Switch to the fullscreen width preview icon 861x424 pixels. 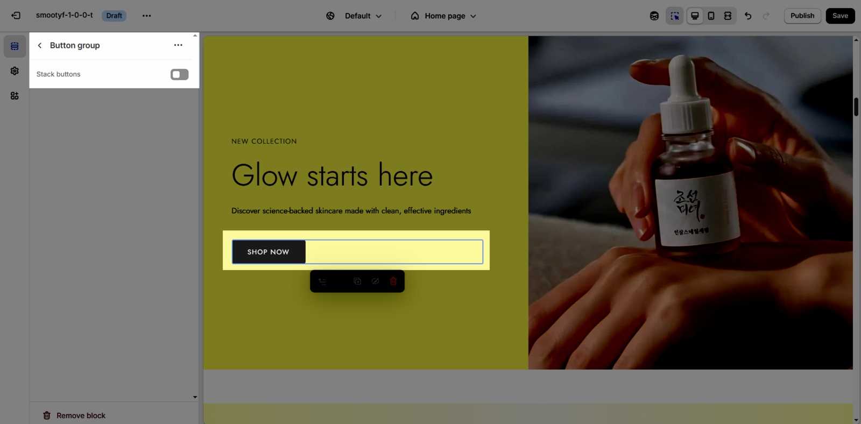[x=728, y=16]
